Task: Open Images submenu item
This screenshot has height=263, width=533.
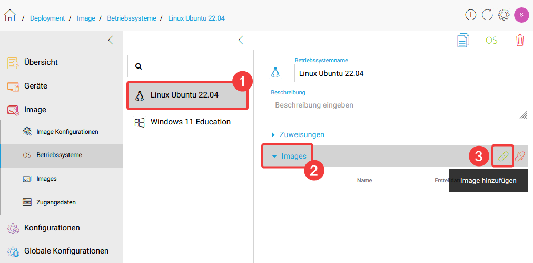Action: pos(46,179)
